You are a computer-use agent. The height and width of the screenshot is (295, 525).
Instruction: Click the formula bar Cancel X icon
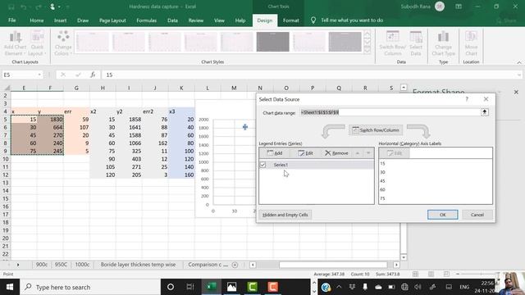click(63, 75)
